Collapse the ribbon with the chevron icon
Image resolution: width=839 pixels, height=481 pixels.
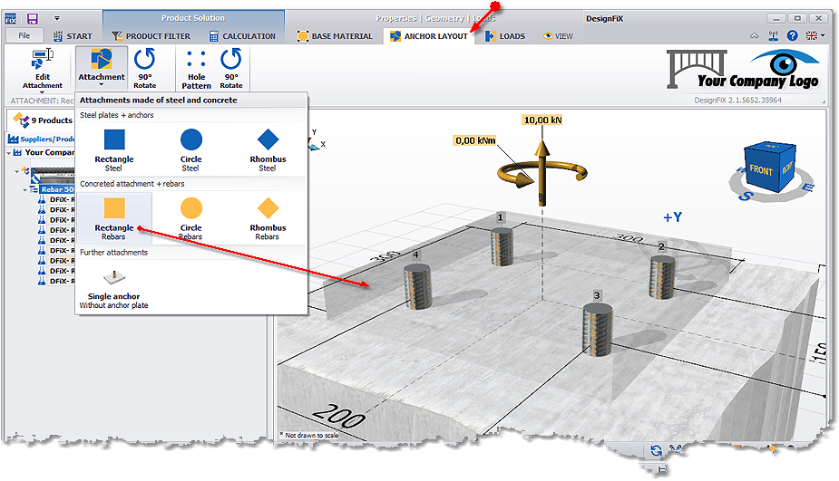click(754, 36)
